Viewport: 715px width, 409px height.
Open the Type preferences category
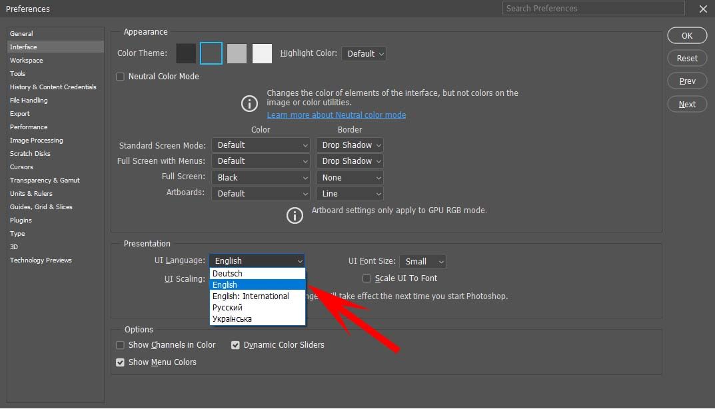tap(55, 233)
